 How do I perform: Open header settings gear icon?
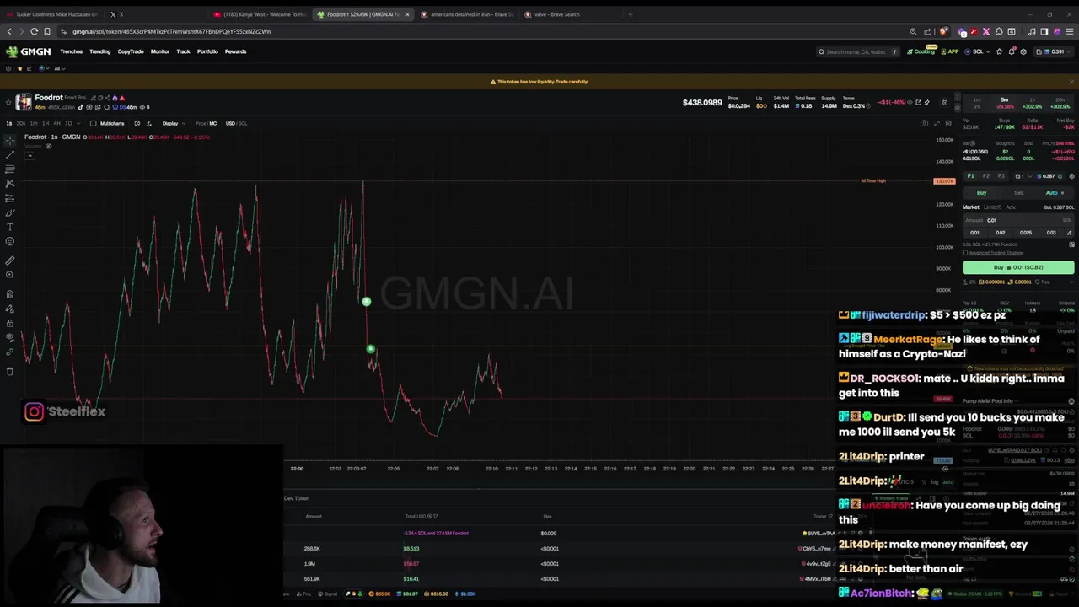coord(1023,51)
